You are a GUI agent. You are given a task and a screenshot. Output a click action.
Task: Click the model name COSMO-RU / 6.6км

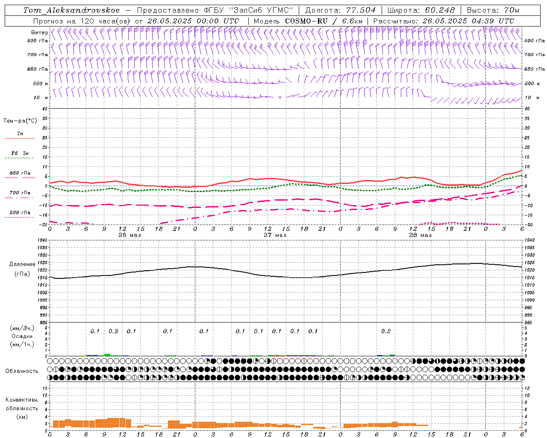[x=324, y=21]
